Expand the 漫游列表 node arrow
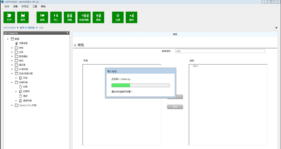 pos(16,101)
